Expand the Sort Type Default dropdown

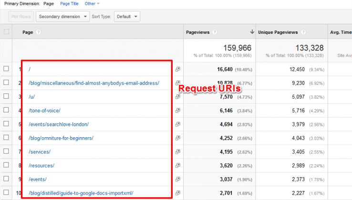[127, 17]
